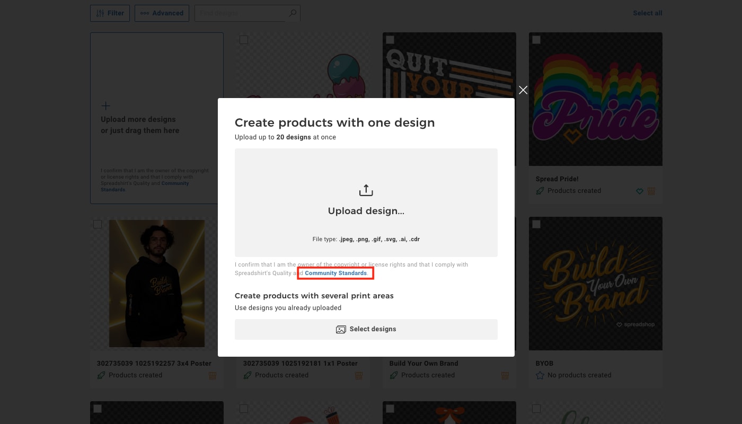Click the heart icon on Spread Pride! card
The height and width of the screenshot is (424, 742).
click(640, 191)
